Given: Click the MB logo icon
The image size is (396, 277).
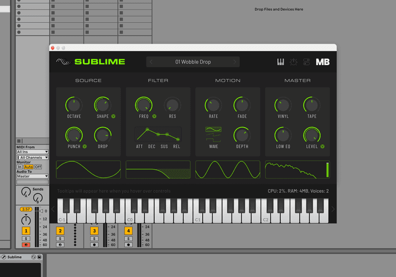Looking at the screenshot, I should pyautogui.click(x=323, y=62).
